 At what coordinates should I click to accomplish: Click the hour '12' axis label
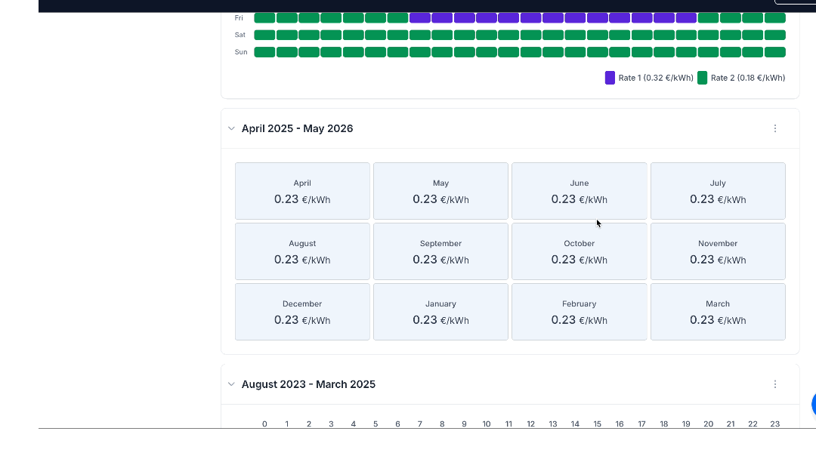tap(531, 424)
